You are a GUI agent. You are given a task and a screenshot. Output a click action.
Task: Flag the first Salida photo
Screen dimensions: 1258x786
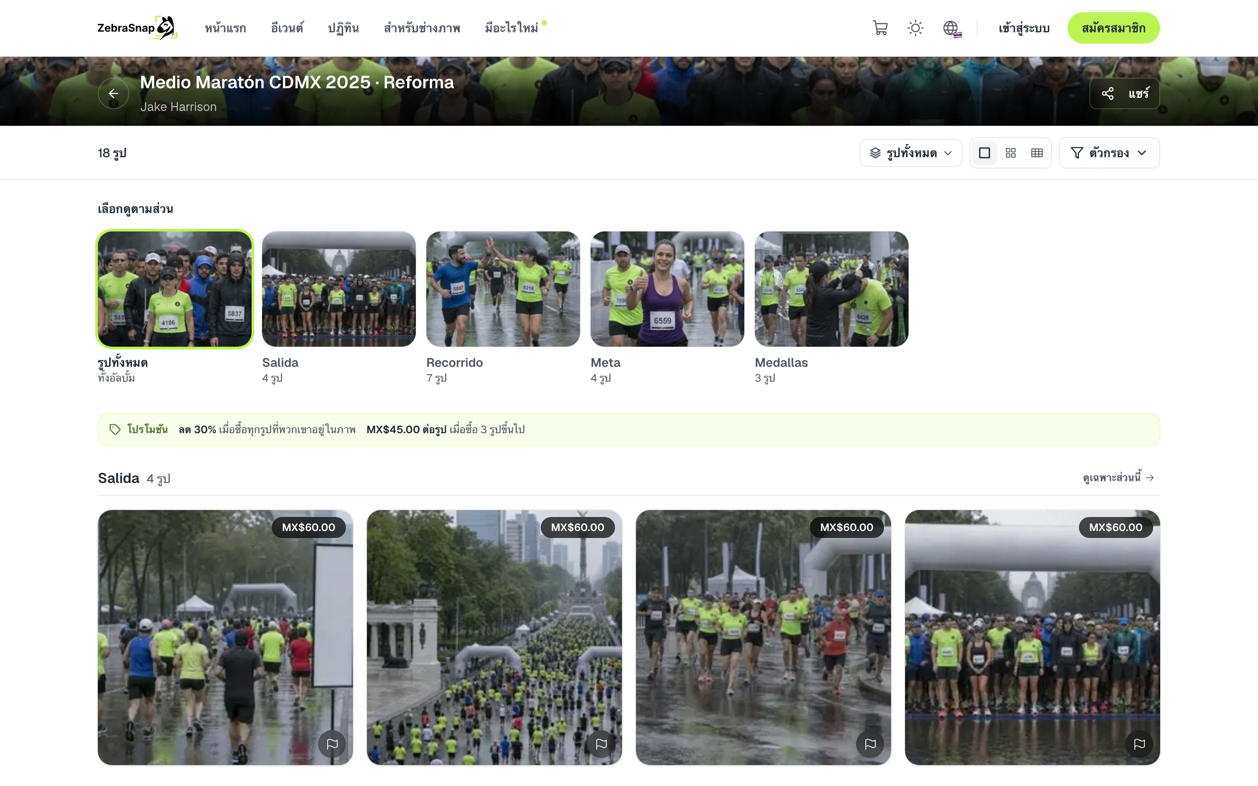(x=332, y=744)
